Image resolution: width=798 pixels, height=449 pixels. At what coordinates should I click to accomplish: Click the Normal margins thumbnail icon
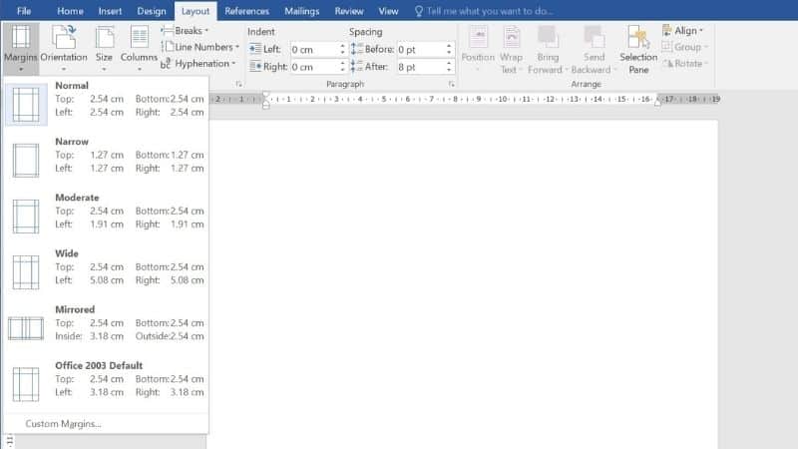point(26,105)
